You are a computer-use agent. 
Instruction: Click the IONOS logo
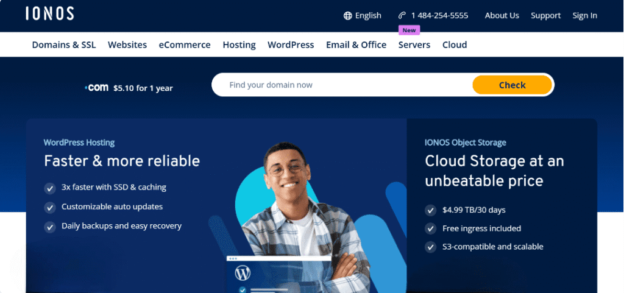coord(50,13)
